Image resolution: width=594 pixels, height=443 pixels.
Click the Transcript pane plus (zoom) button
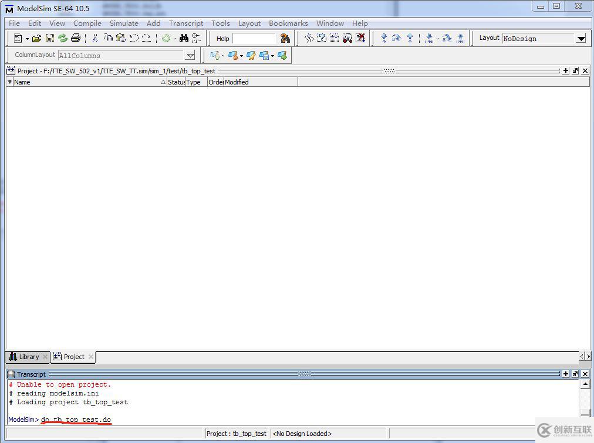(x=566, y=374)
